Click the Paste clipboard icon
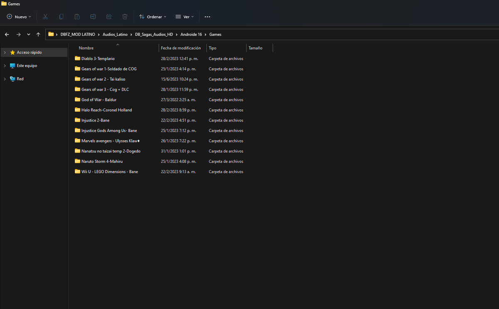Screen dimensions: 499x309 point(77,17)
